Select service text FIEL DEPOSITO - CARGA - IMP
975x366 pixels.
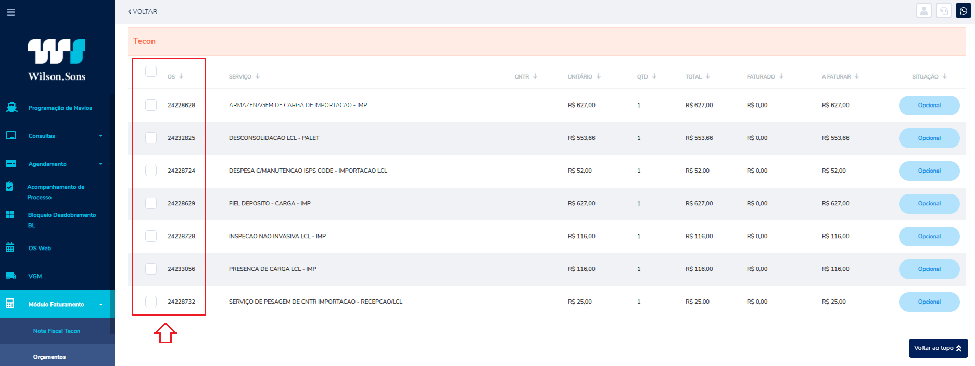click(x=270, y=203)
